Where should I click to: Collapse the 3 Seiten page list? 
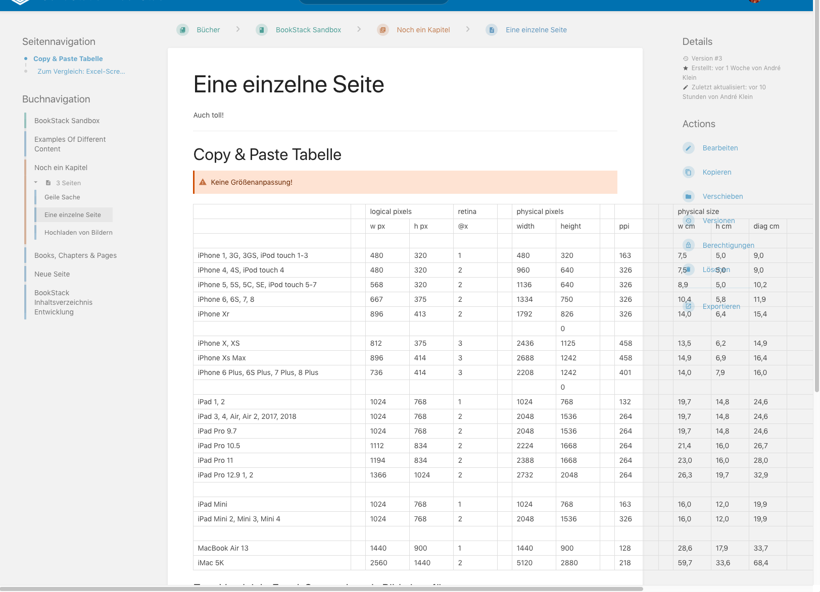pyautogui.click(x=35, y=182)
